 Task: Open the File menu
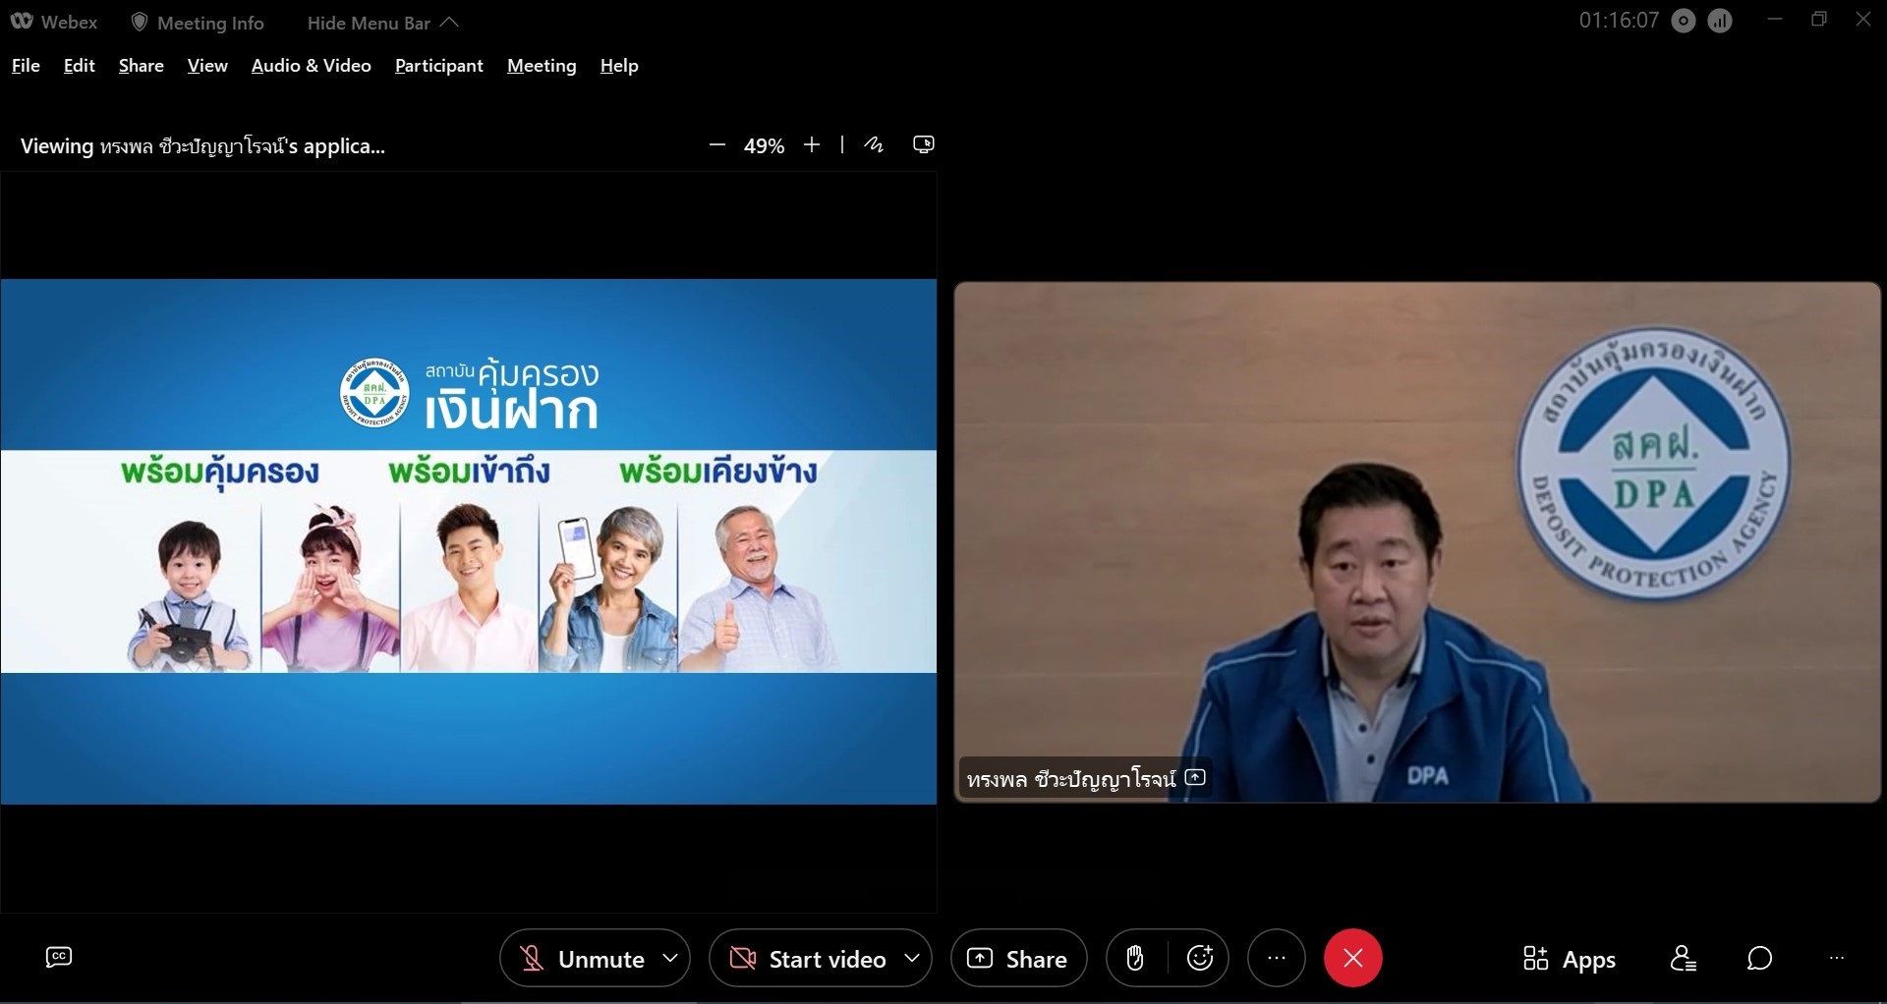(x=26, y=66)
